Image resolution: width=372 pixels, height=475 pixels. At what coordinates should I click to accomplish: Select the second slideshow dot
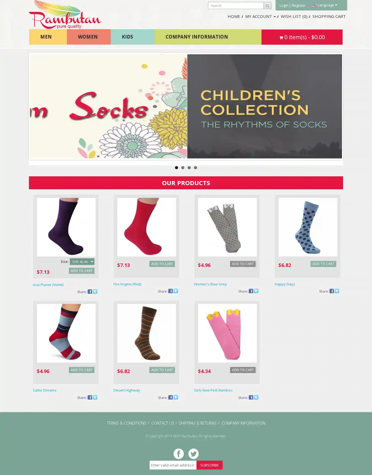(183, 168)
